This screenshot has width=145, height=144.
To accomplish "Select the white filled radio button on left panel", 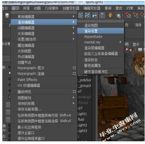I will (10, 73).
